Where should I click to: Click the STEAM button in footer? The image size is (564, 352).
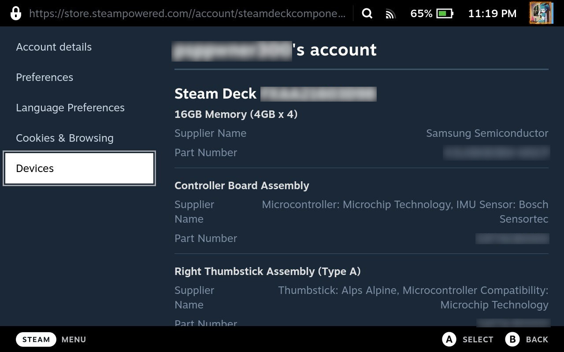pyautogui.click(x=36, y=339)
